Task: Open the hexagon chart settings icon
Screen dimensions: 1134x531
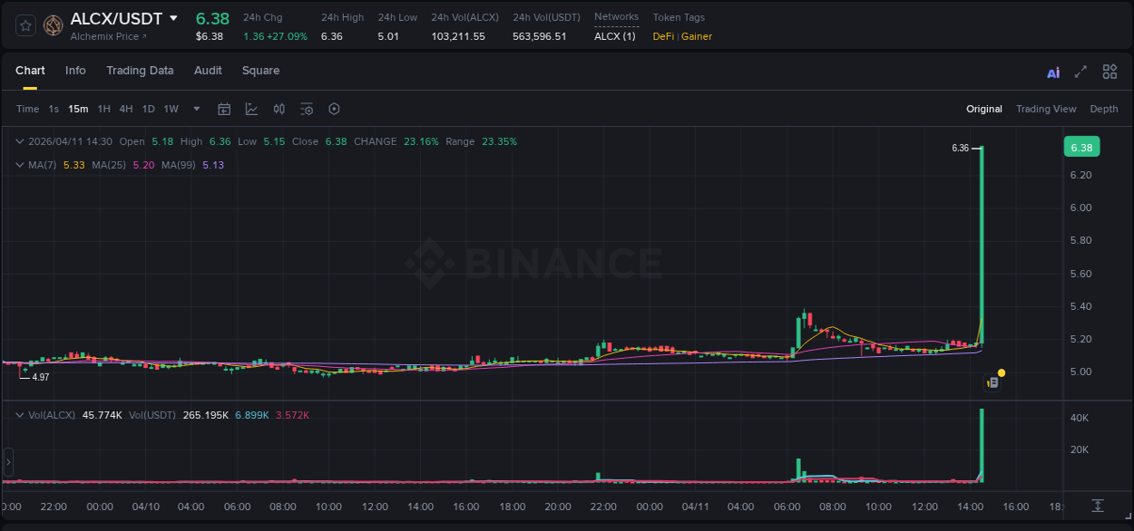Action: [334, 109]
